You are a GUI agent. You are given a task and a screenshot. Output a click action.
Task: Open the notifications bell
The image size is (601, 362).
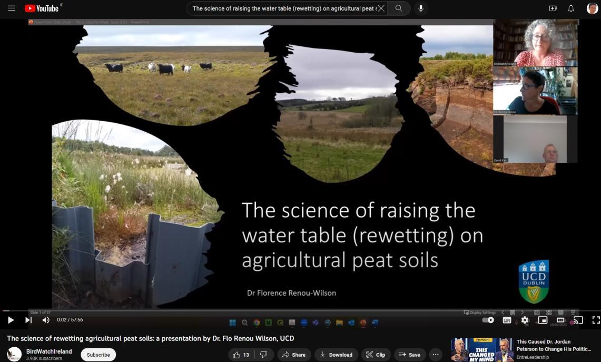tap(571, 8)
